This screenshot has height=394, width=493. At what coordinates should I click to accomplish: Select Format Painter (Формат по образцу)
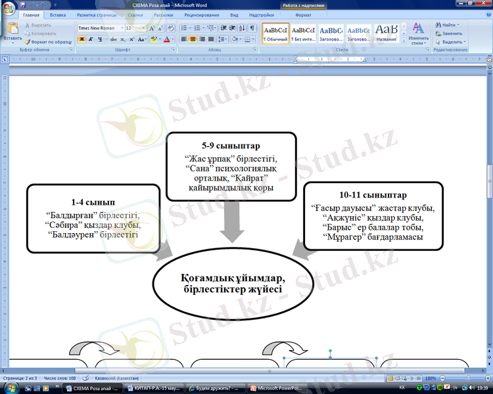pyautogui.click(x=48, y=41)
